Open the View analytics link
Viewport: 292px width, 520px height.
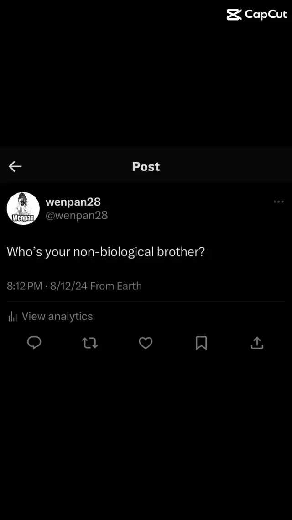pos(57,316)
